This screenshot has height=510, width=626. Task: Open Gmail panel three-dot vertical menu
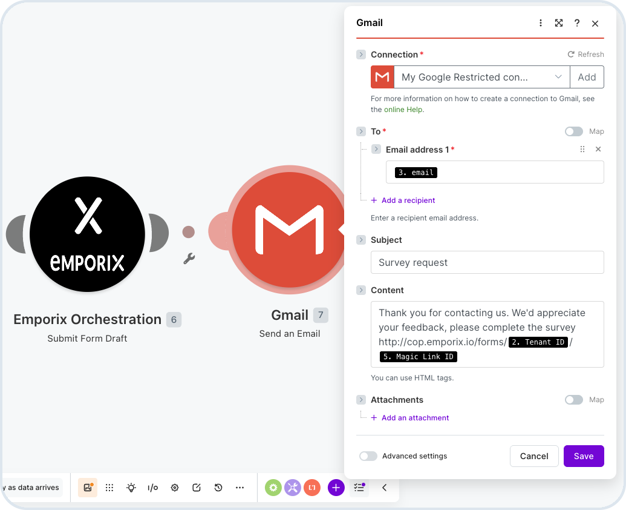[541, 23]
